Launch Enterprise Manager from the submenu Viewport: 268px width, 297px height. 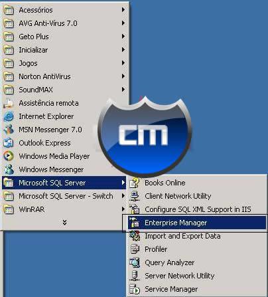coord(197,223)
